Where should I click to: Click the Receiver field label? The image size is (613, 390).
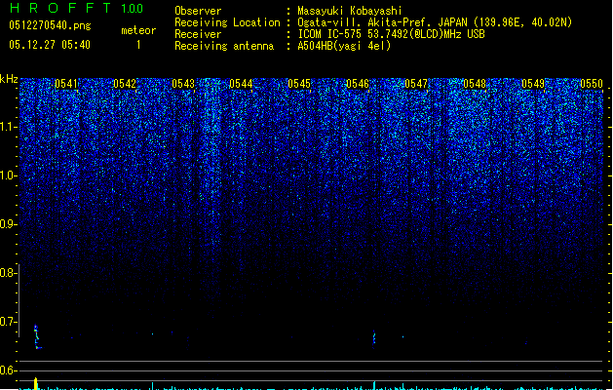coord(198,34)
